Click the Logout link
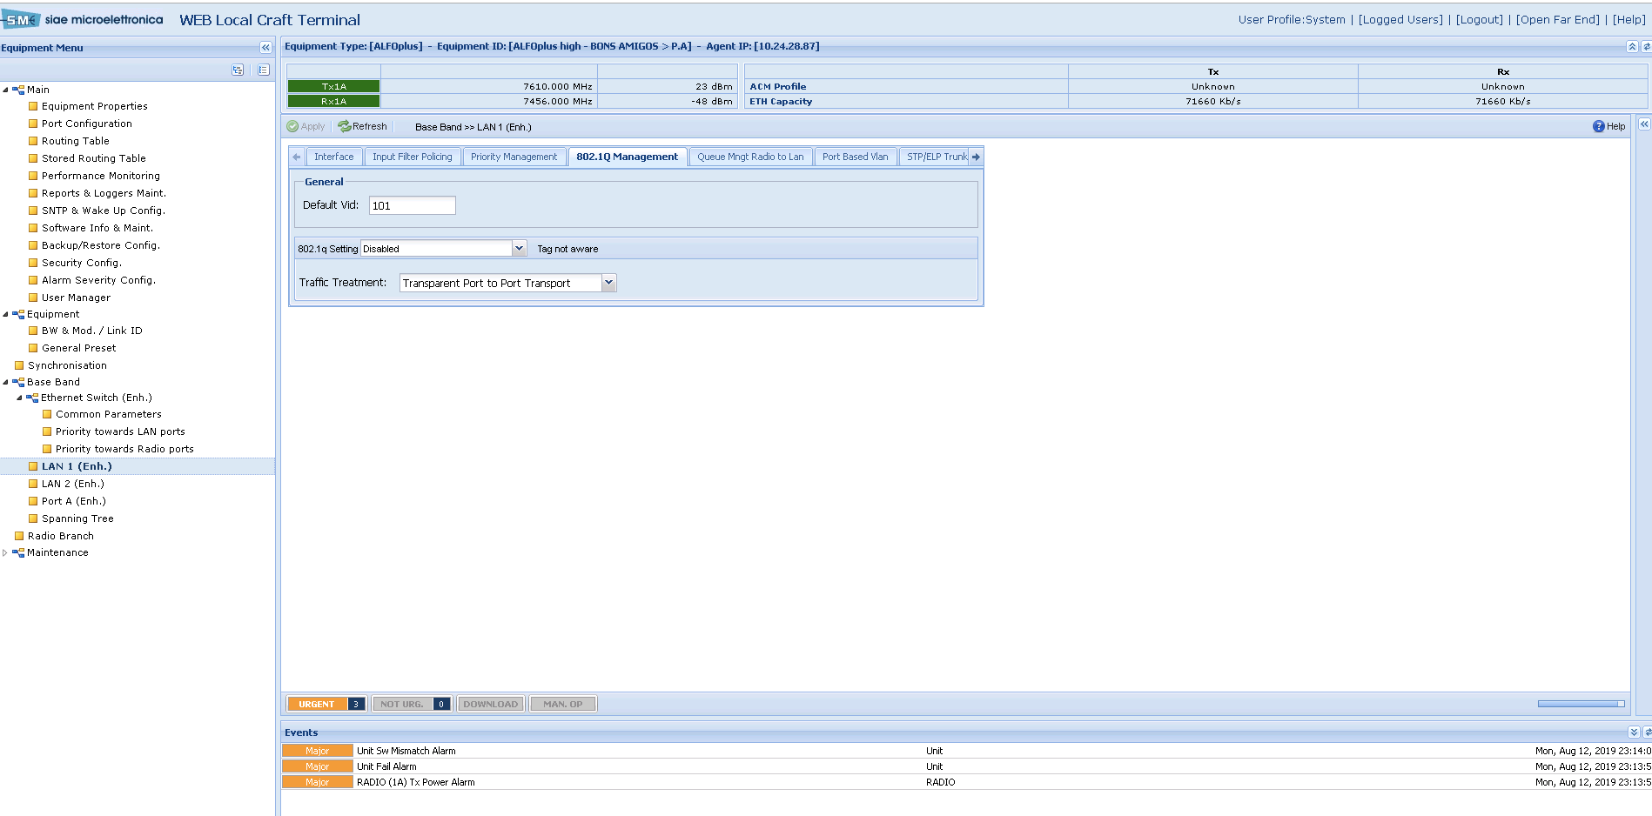Viewport: 1652px width, 816px height. click(x=1480, y=20)
